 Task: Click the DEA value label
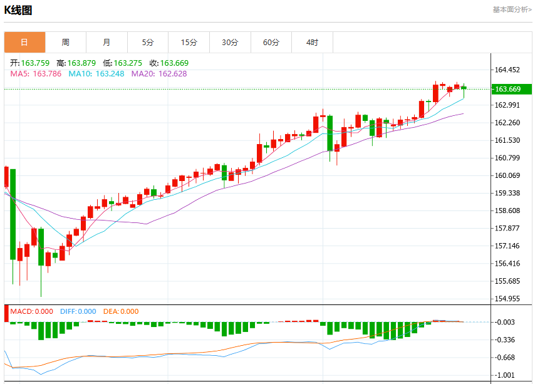(x=121, y=312)
